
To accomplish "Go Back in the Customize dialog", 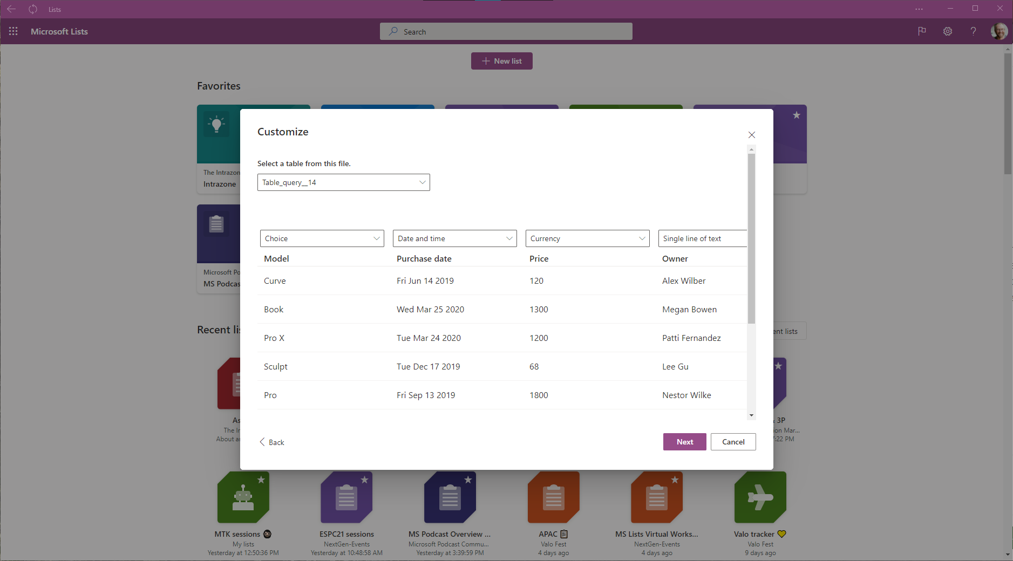I will tap(272, 442).
